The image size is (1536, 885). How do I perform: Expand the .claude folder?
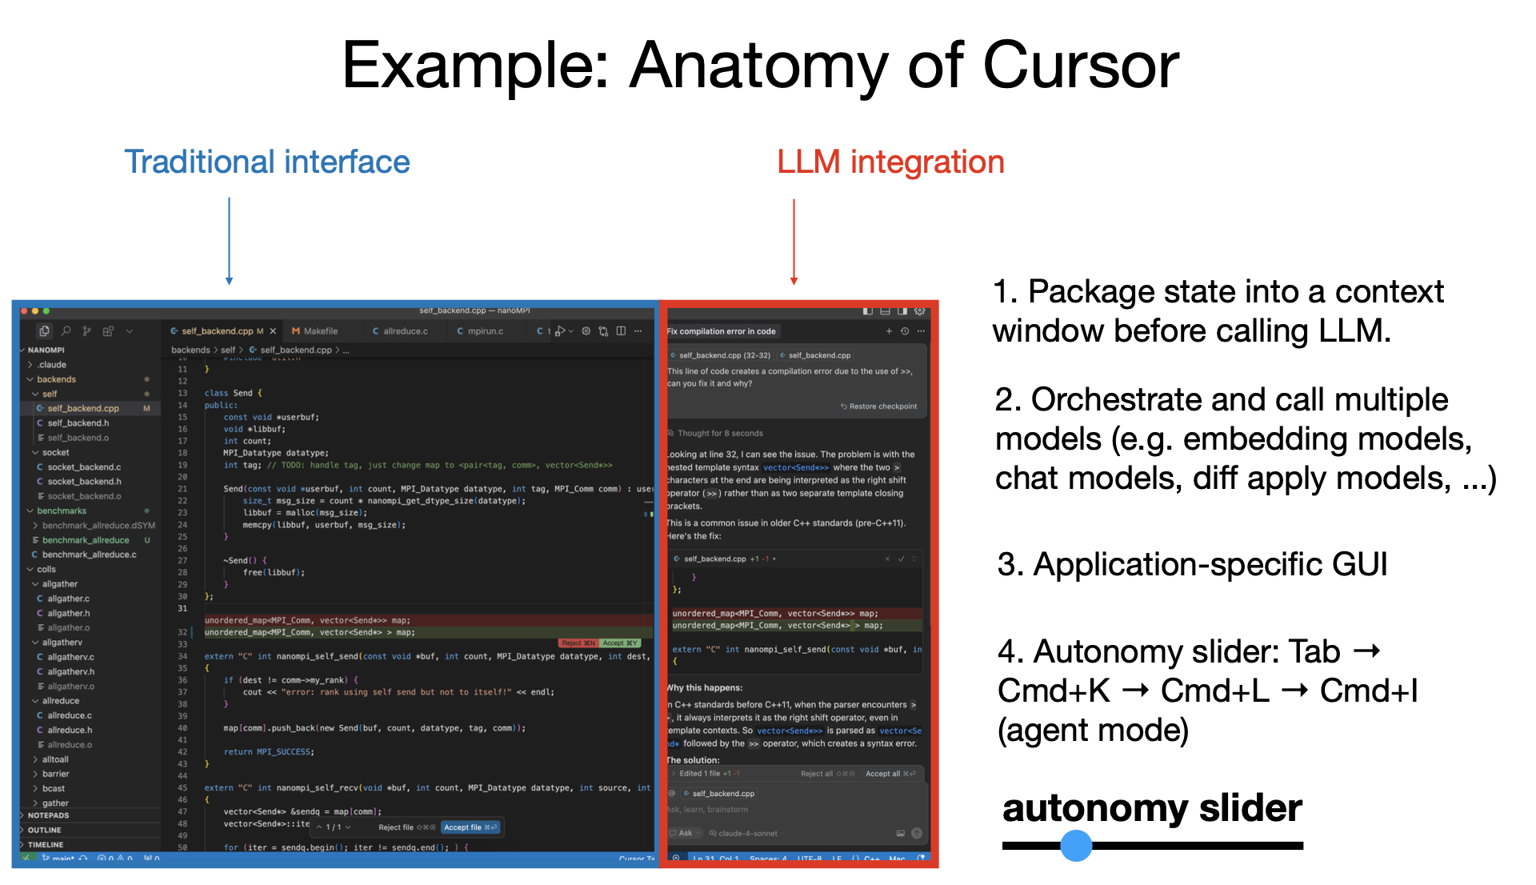pyautogui.click(x=89, y=365)
